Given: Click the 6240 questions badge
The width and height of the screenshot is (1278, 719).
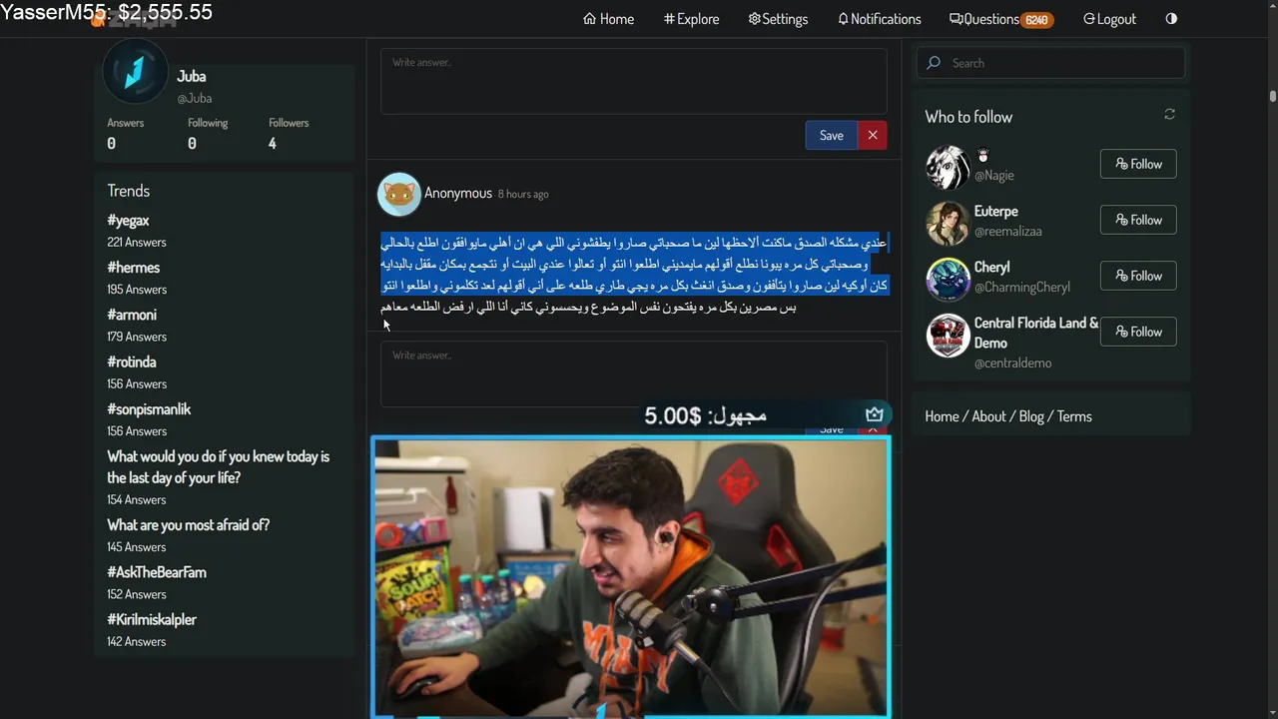Looking at the screenshot, I should [1036, 20].
